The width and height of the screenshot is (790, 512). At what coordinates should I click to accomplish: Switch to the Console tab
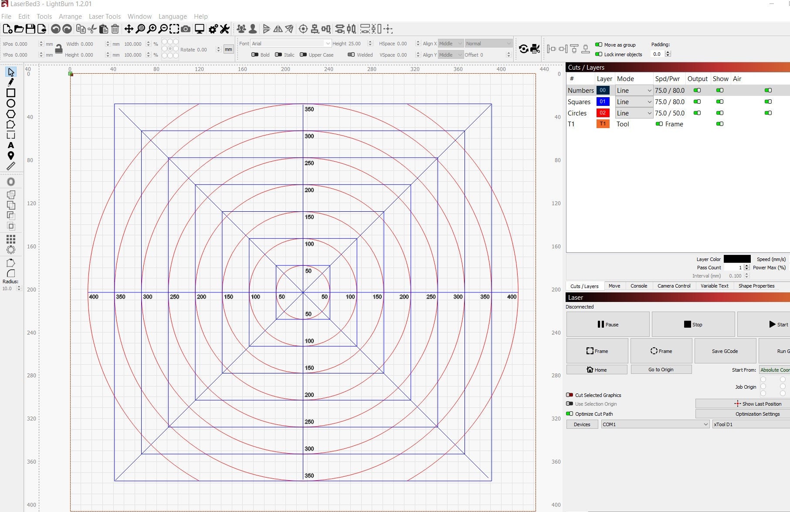[638, 286]
